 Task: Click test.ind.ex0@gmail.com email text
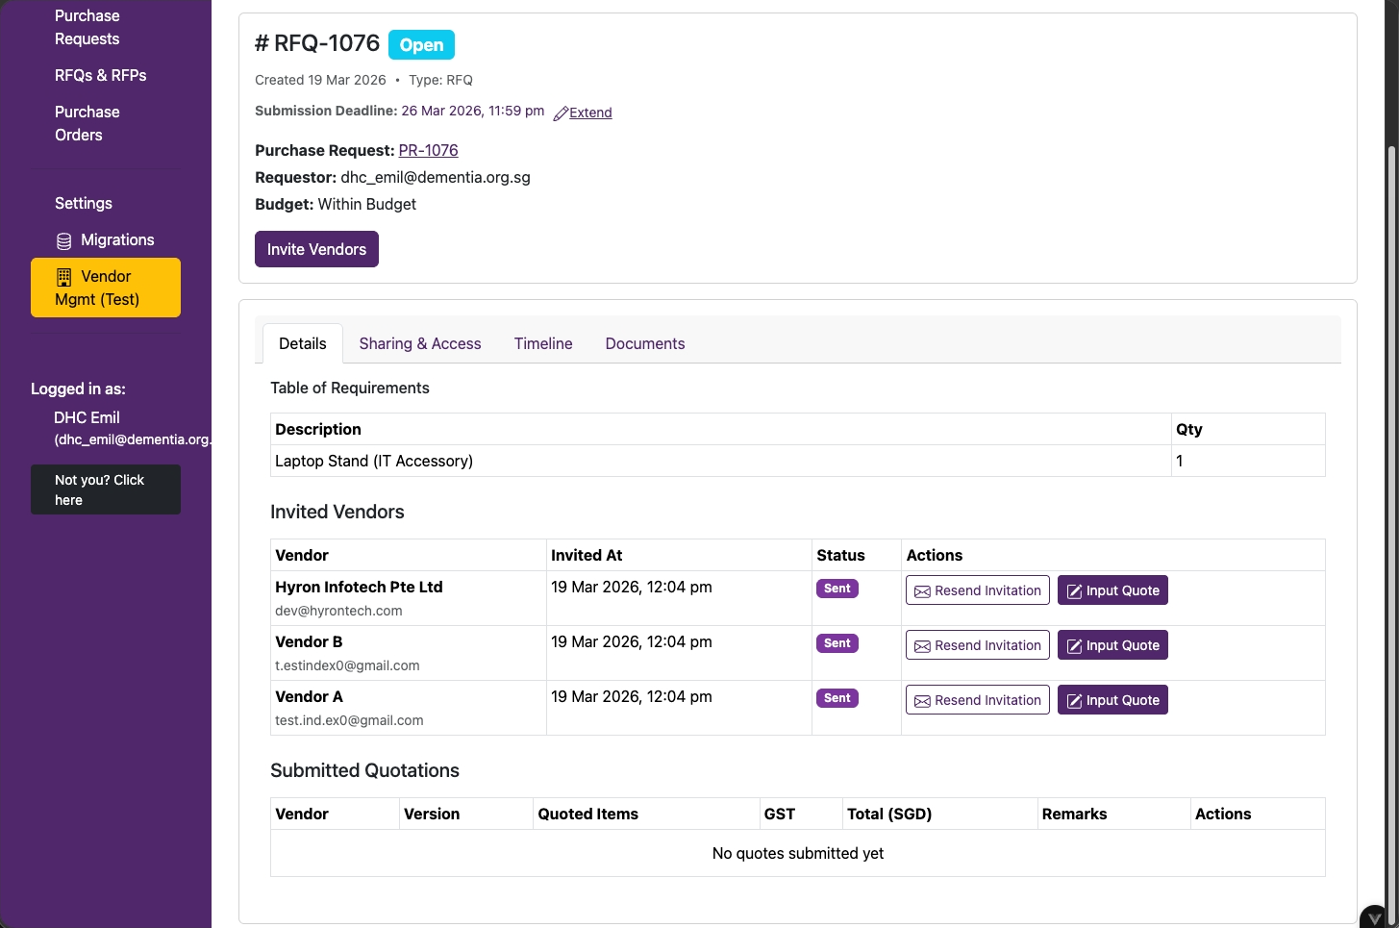pyautogui.click(x=349, y=720)
